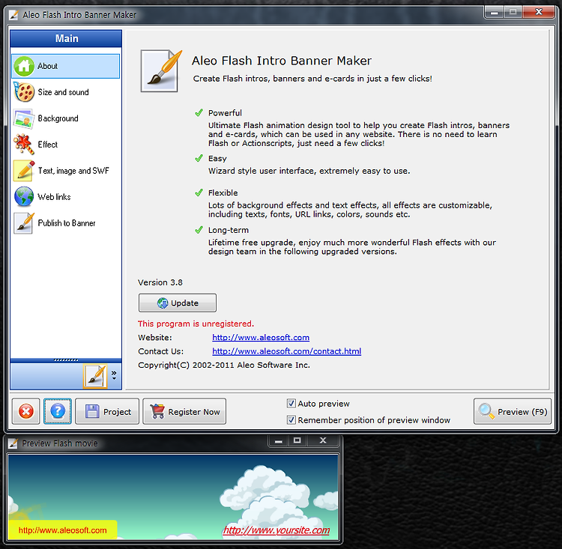Open Background picture icon in sidebar

point(24,118)
